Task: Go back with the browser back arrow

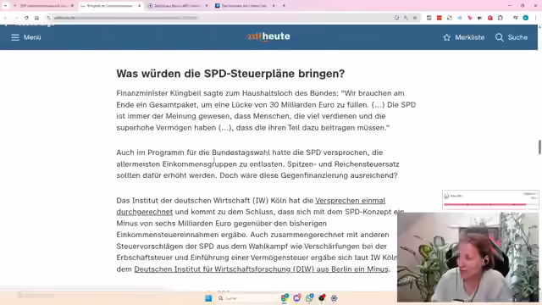Action: [6, 18]
